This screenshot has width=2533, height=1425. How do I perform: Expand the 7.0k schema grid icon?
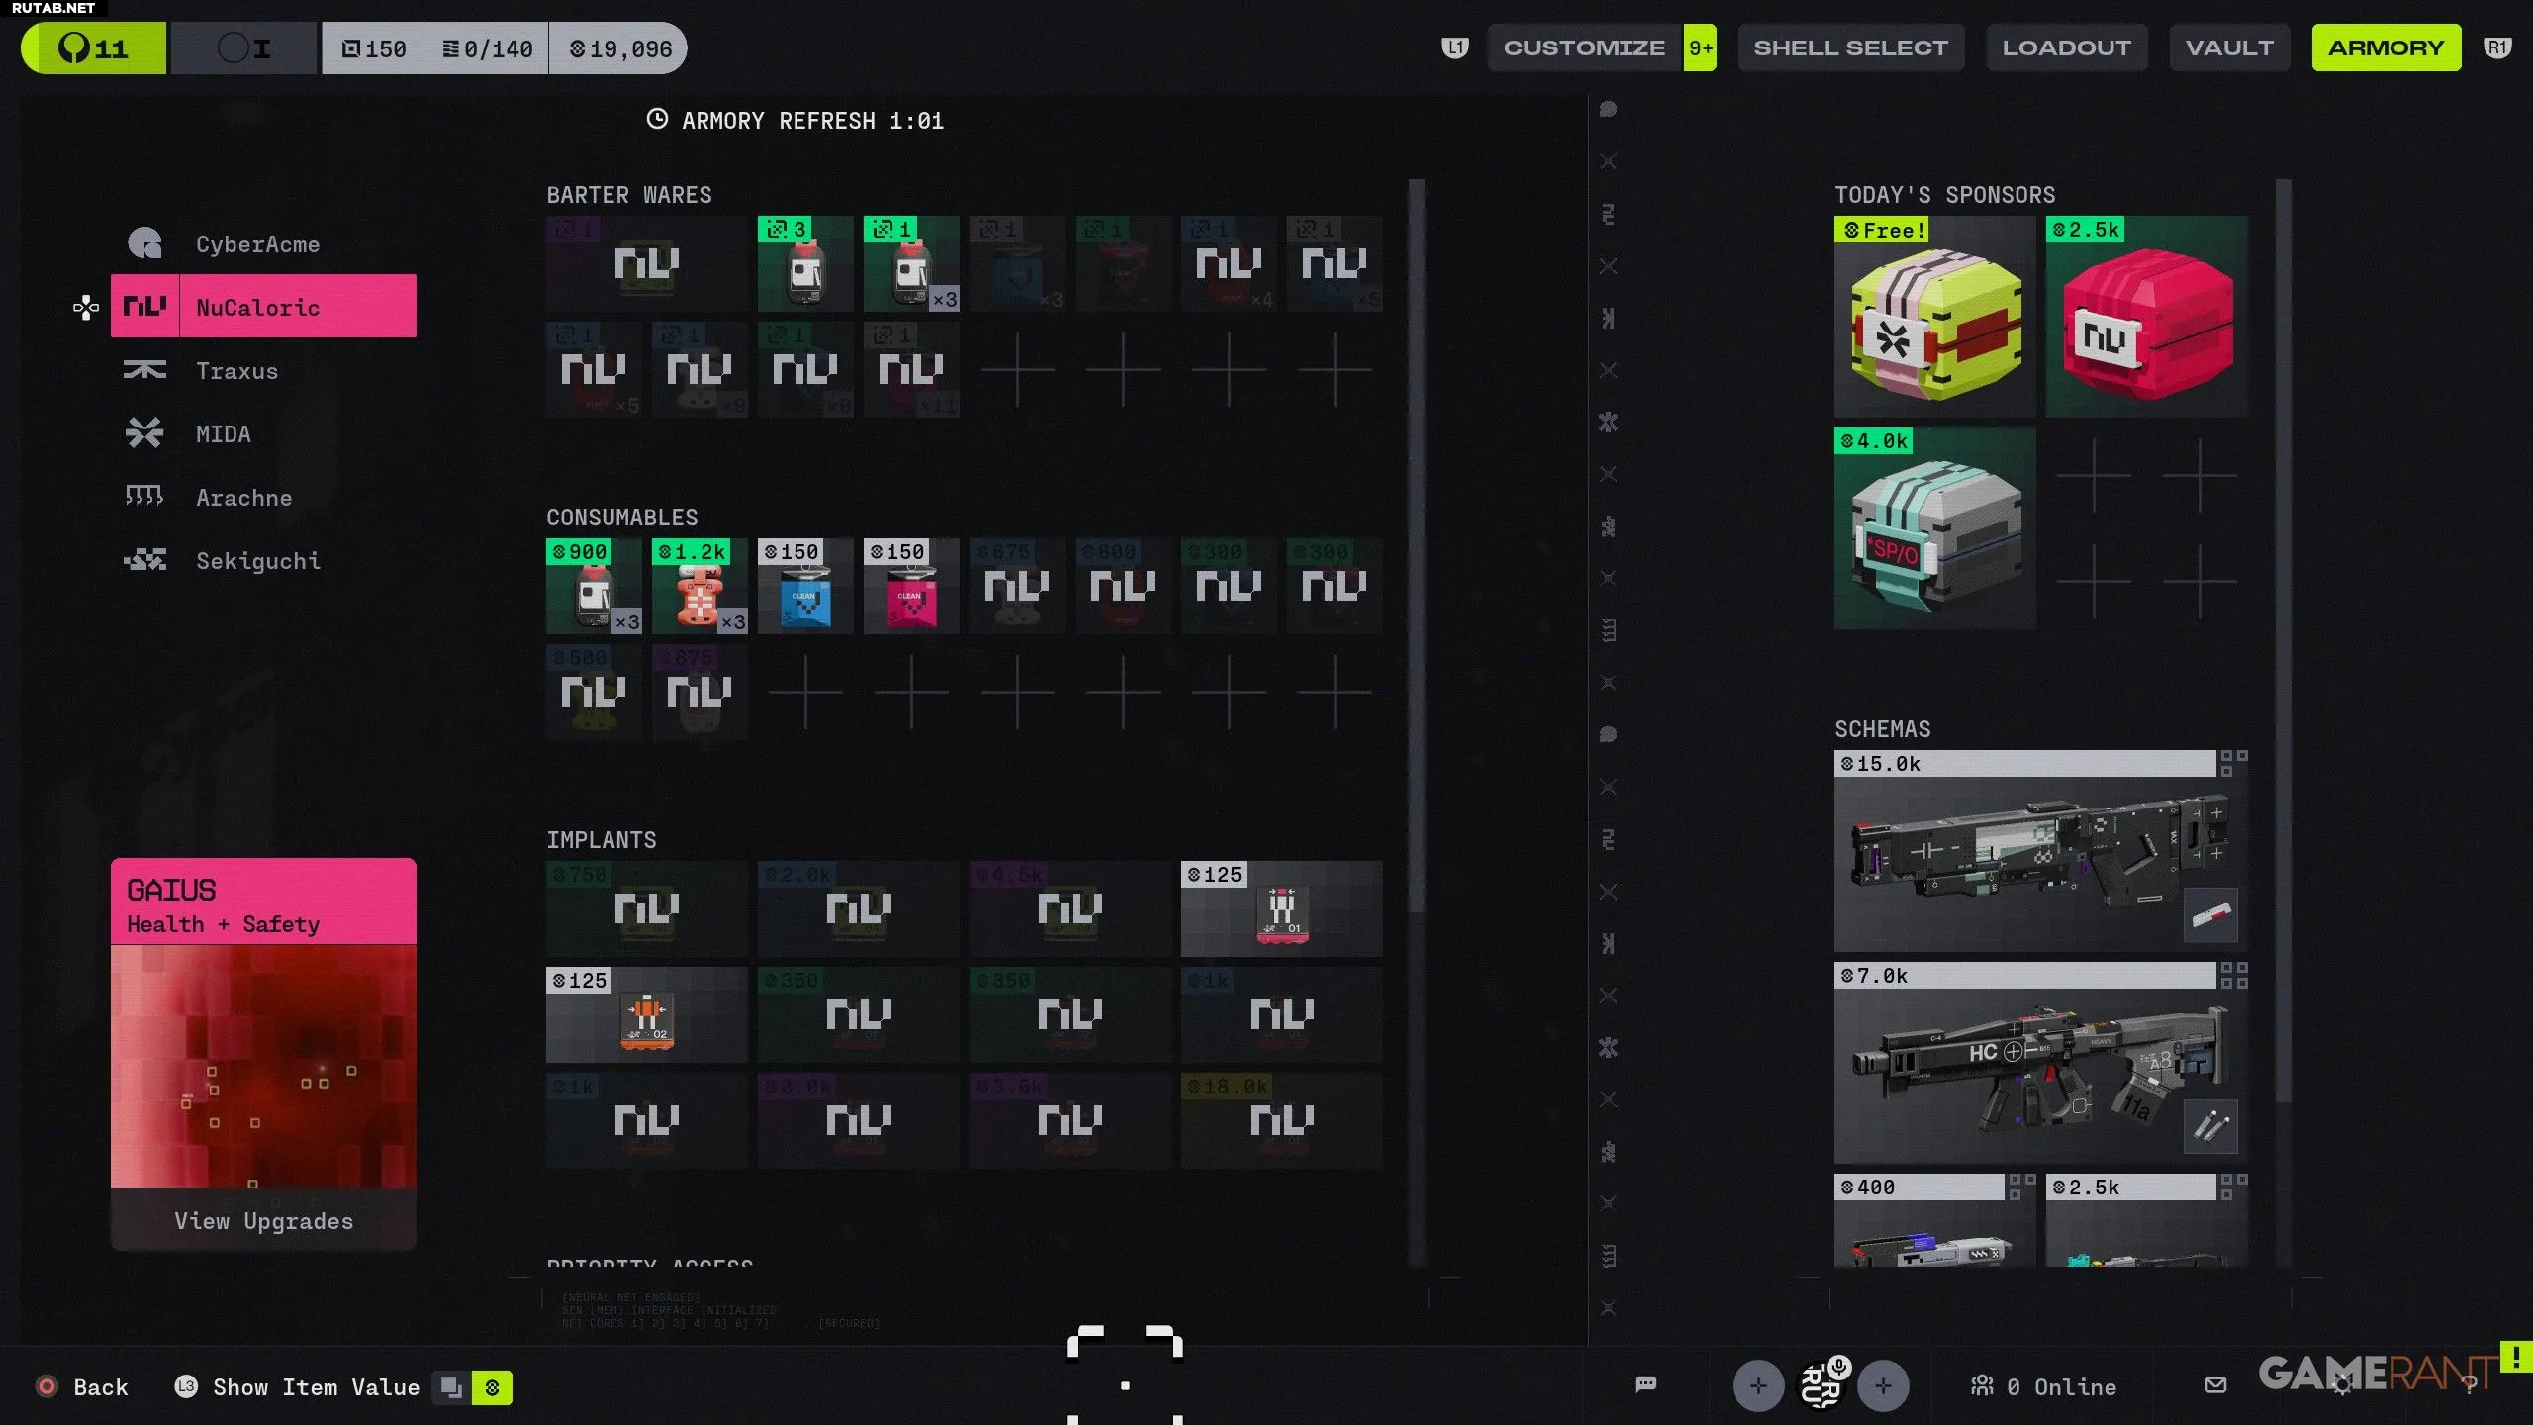(x=2233, y=975)
